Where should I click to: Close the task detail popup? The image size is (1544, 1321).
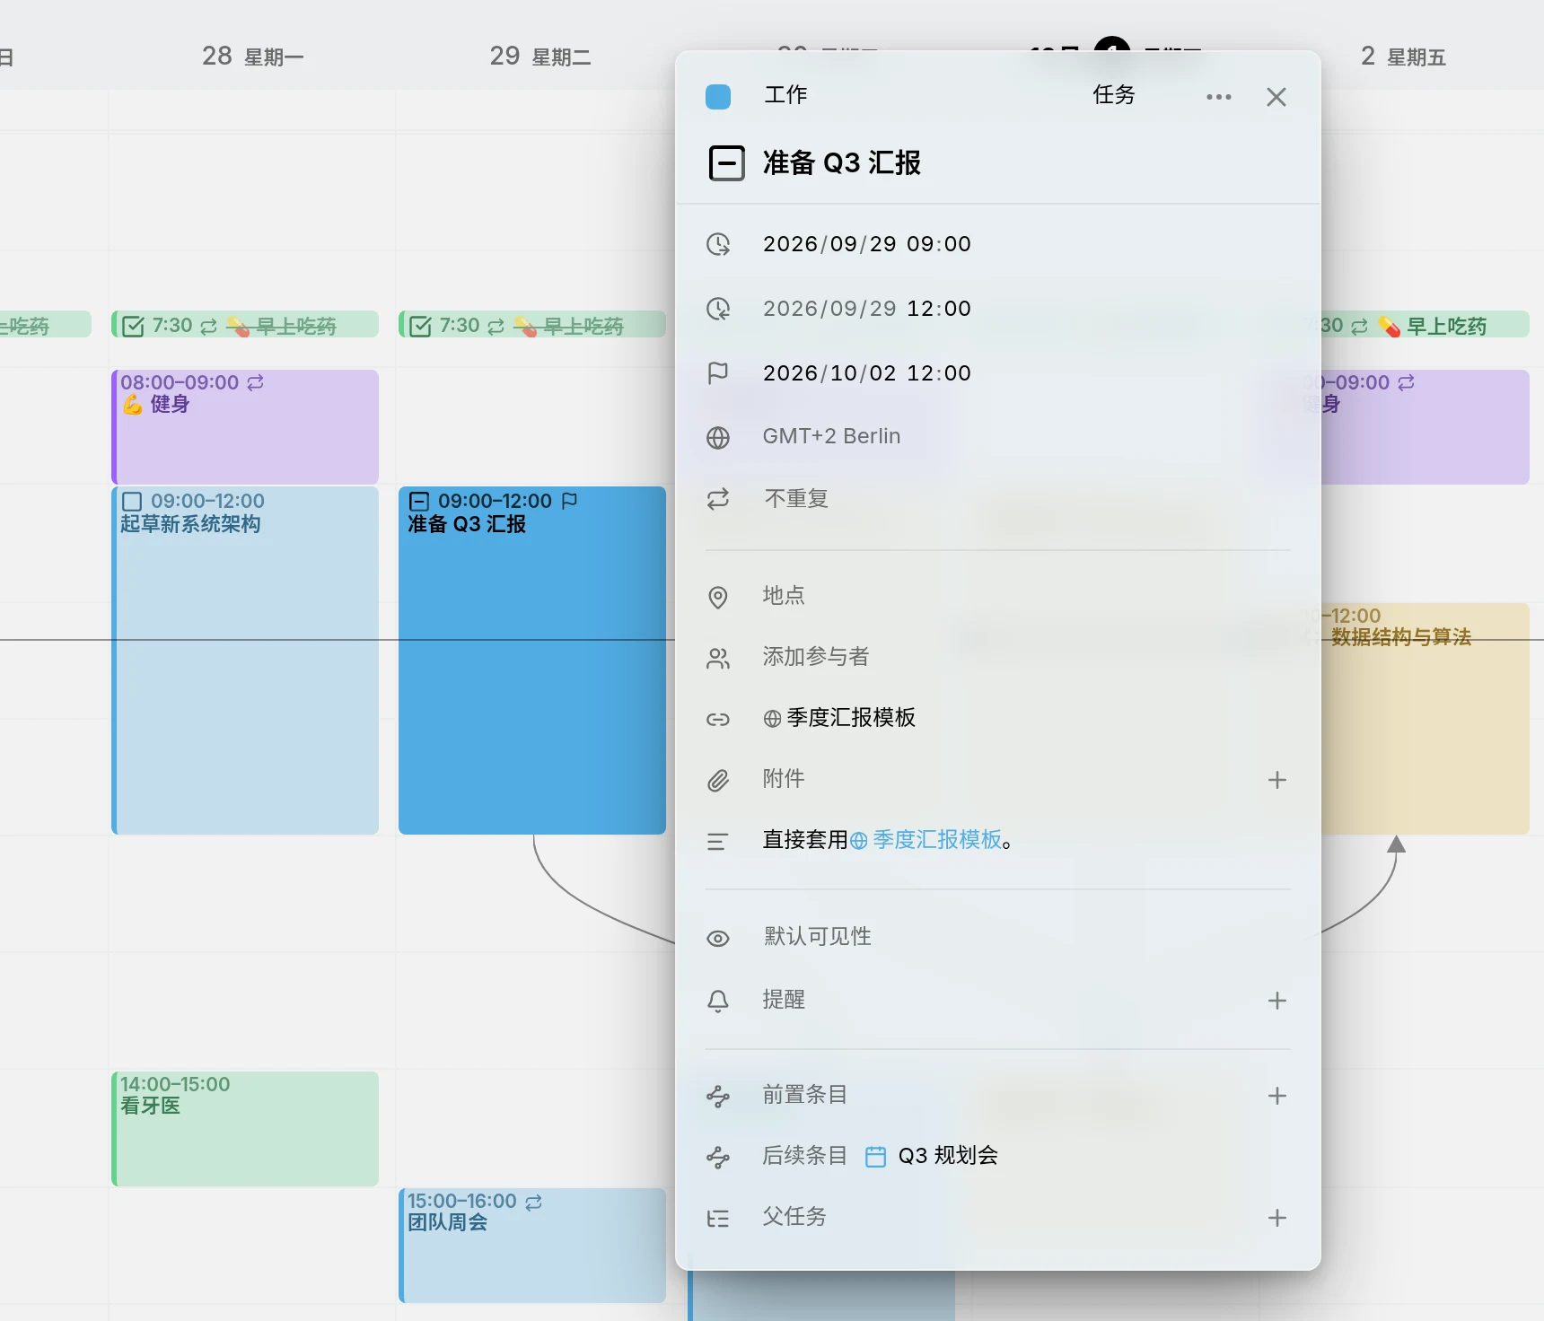click(x=1276, y=97)
